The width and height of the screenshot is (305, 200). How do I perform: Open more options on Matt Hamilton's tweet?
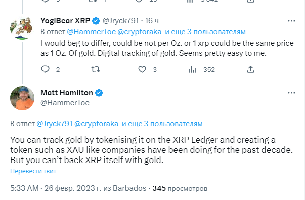click(x=291, y=93)
